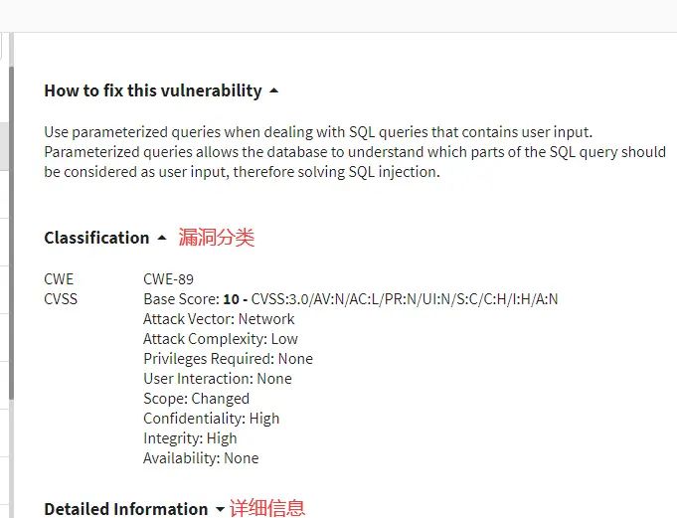
Task: Click the vertical scrollbar on the left edge
Action: point(11,229)
